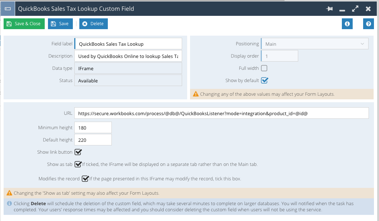The image size is (379, 221).
Task: Pin the custom field window
Action: [x=329, y=9]
